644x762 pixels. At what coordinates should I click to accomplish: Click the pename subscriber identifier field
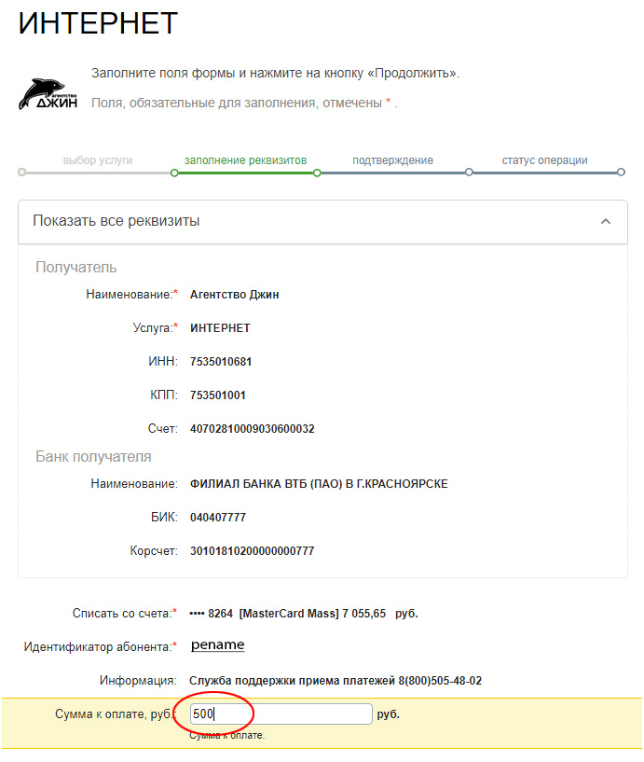tap(217, 644)
